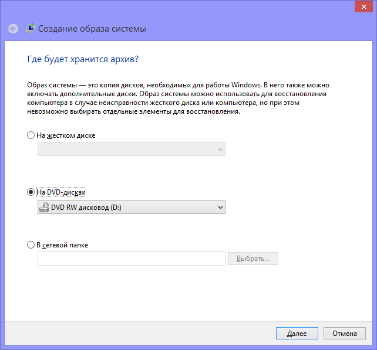
Task: Select the "На DVD-дисках" radio button
Action: (x=31, y=192)
